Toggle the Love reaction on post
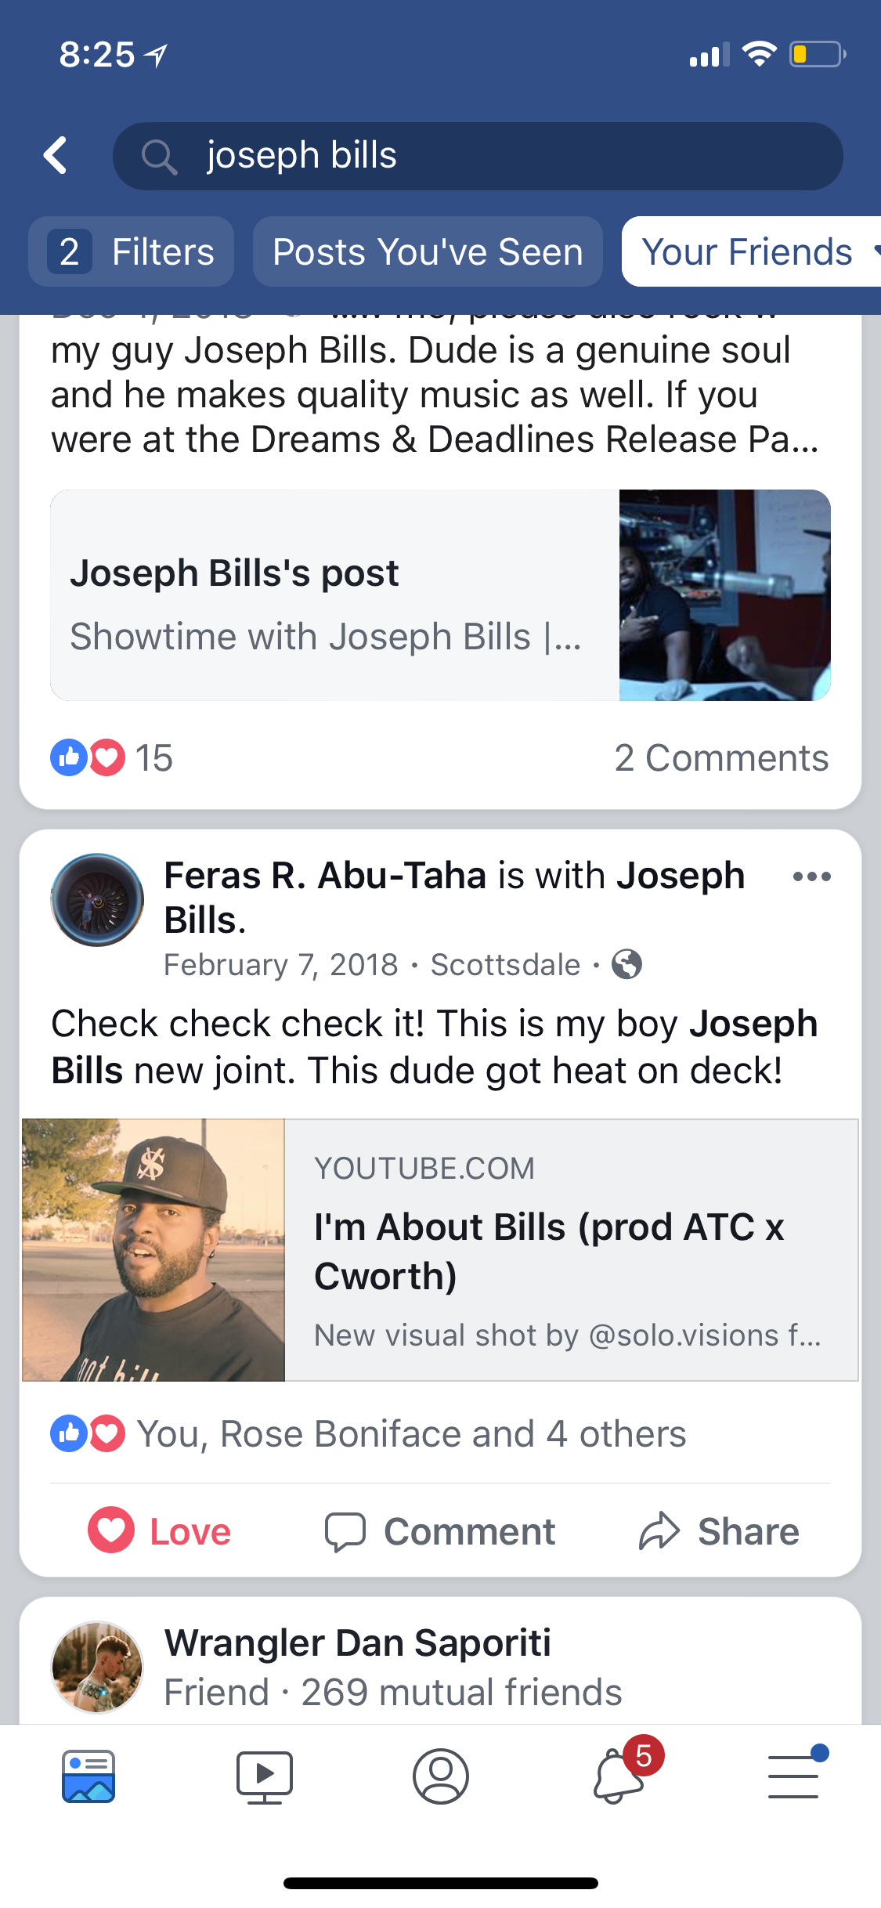 [160, 1531]
